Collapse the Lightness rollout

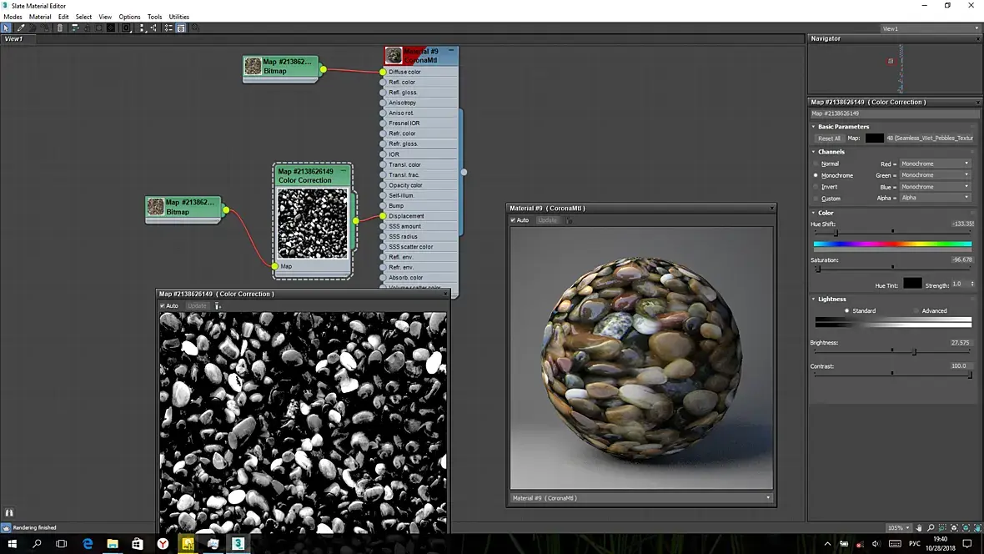(831, 299)
